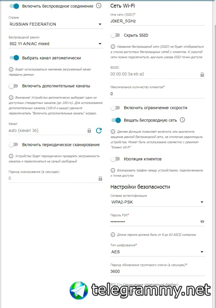Open the Сетевая аутентификация WPA2-PSK dropdown
The width and height of the screenshot is (216, 308).
[x=157, y=202]
